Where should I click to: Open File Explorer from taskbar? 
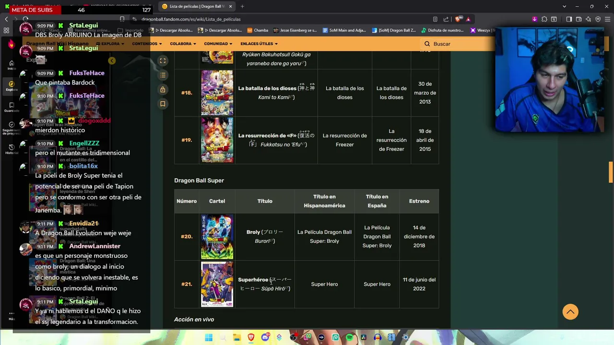(237, 338)
